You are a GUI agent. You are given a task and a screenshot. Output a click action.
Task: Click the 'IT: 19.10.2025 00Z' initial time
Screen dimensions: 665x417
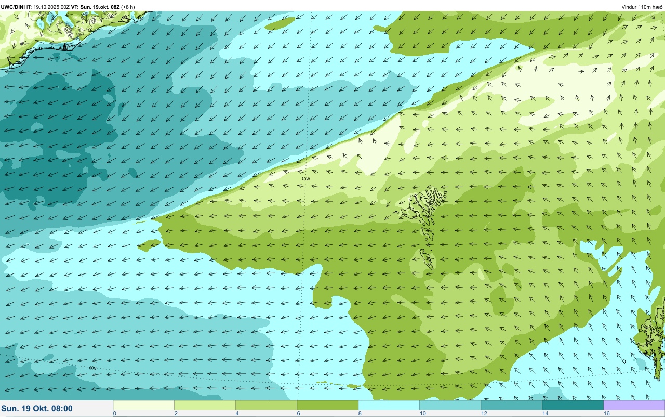(48, 7)
